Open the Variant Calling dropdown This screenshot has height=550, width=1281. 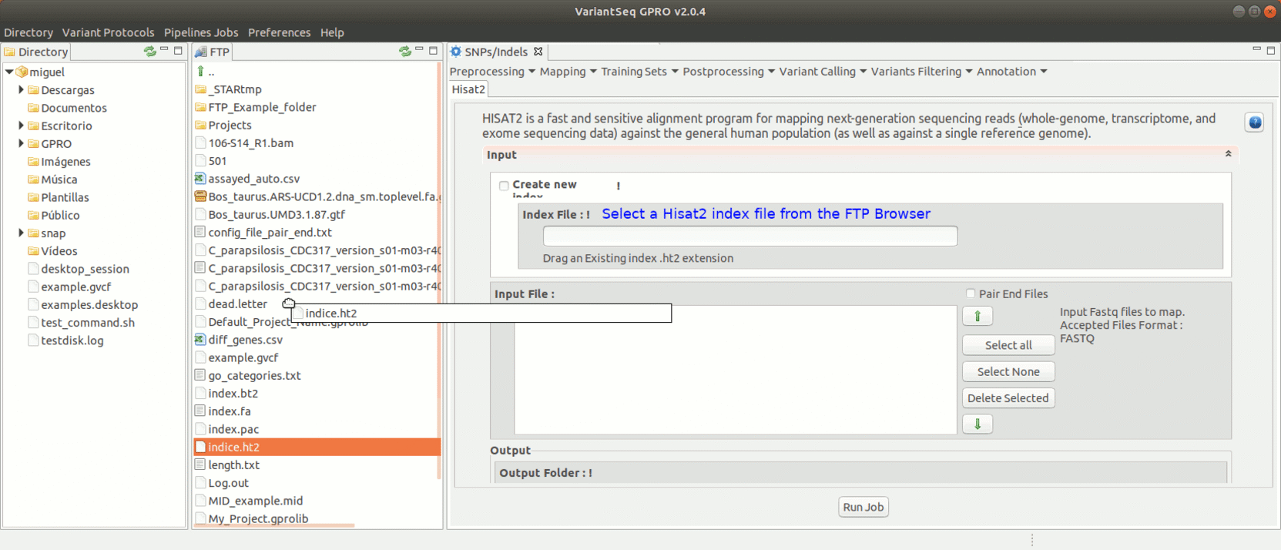click(822, 72)
